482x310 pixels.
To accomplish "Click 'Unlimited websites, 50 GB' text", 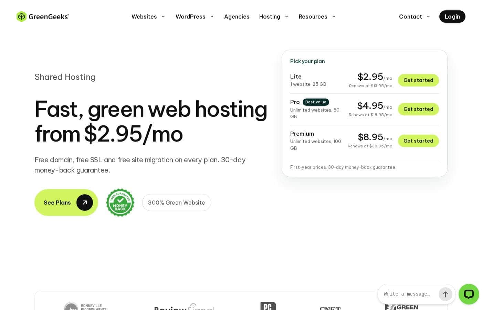I will click(x=315, y=113).
